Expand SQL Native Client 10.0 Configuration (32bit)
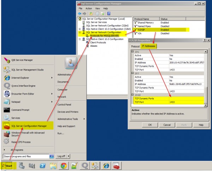Image resolution: width=212 pixels, height=171 pixels. 80,29
